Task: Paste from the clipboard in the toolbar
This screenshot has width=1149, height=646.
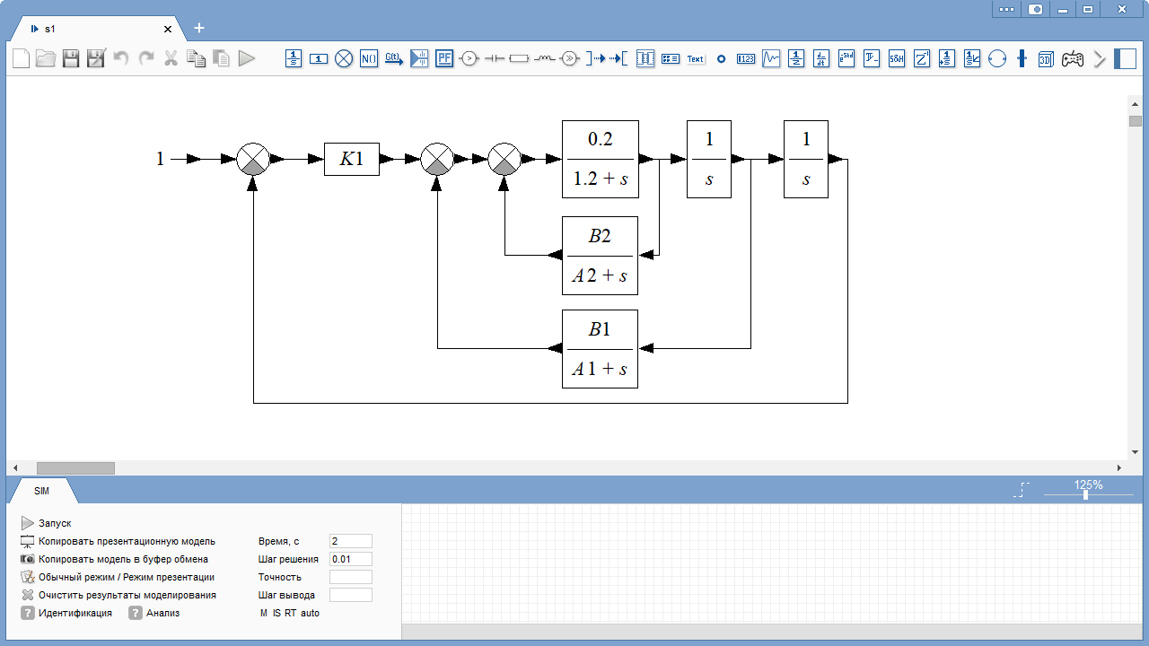Action: tap(221, 59)
